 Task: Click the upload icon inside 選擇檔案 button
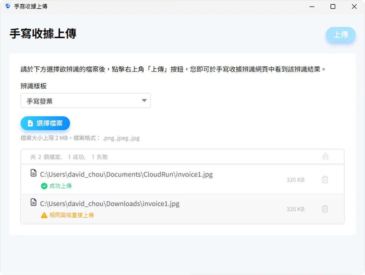[30, 123]
